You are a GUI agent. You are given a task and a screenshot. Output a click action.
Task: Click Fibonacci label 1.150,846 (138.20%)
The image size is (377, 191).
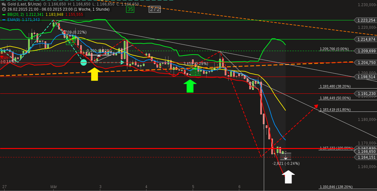tap(336, 187)
